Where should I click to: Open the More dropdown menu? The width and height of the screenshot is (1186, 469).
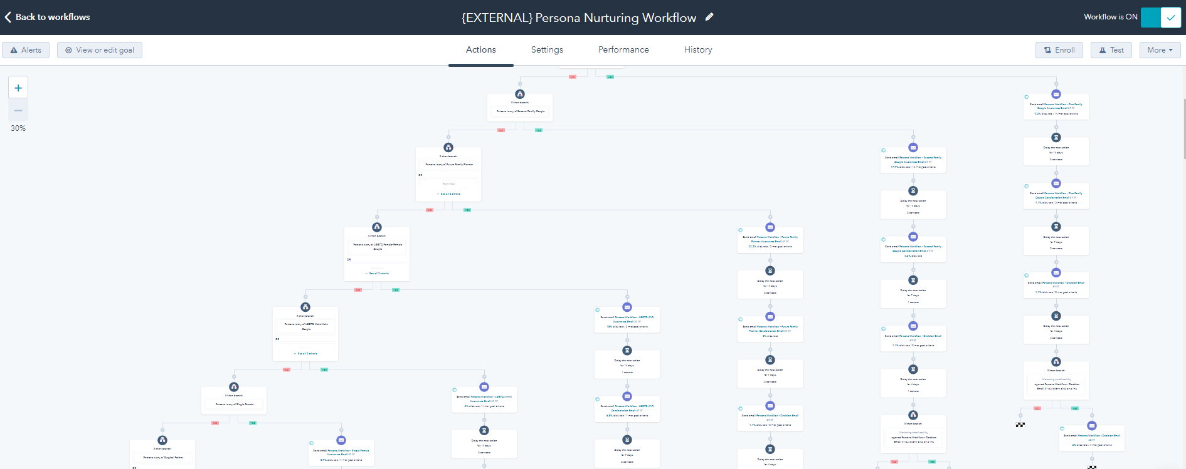point(1160,50)
